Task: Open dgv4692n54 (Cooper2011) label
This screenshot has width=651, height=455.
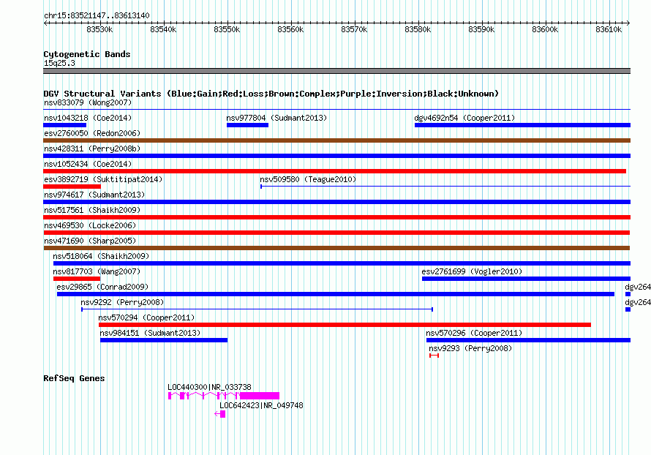Action: coord(464,118)
